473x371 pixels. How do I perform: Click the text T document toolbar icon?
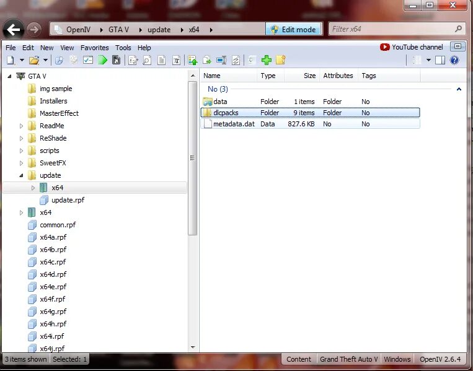(177, 60)
